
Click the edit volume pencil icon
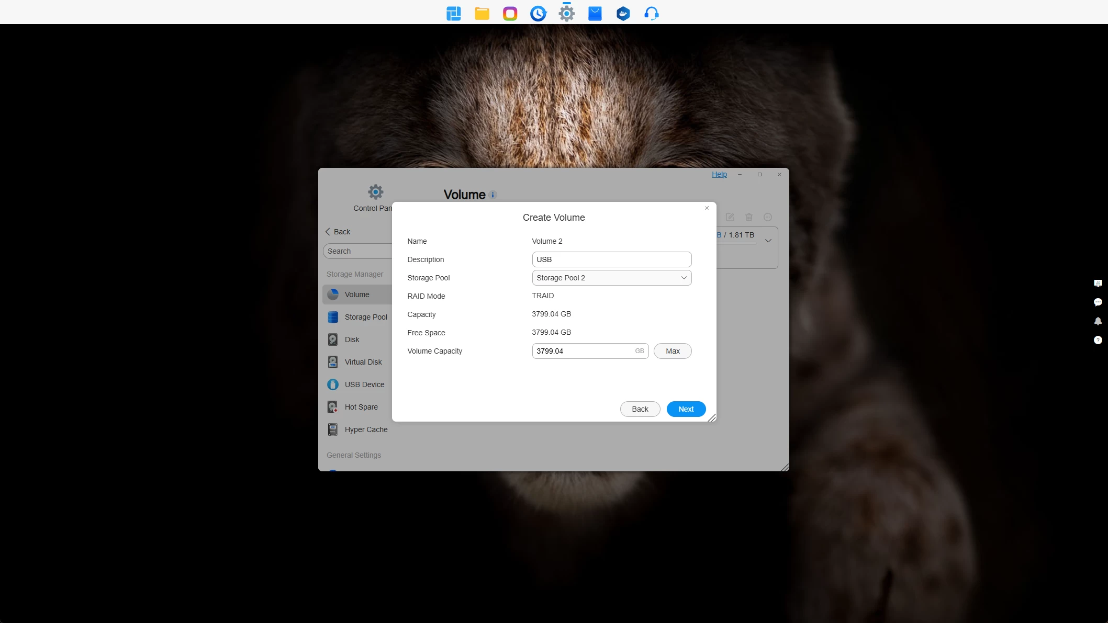tap(730, 217)
